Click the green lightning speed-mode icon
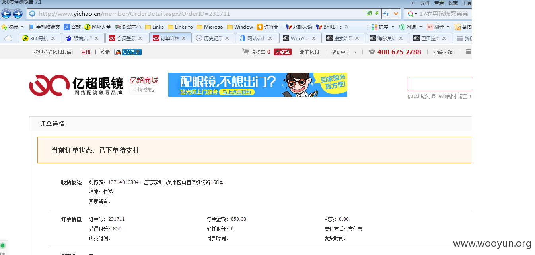 (377, 14)
